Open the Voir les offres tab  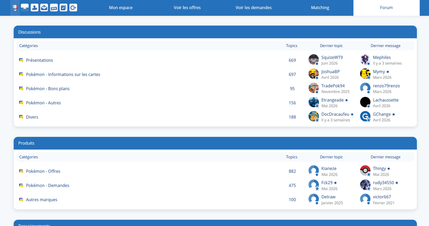point(187,8)
